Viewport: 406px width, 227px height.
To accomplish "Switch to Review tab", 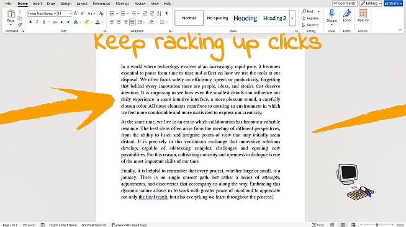I will [140, 4].
